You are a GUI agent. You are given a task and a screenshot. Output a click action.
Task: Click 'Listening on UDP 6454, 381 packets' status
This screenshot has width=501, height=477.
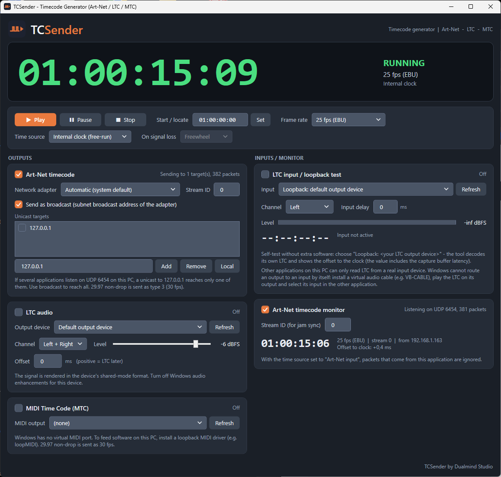tap(445, 309)
